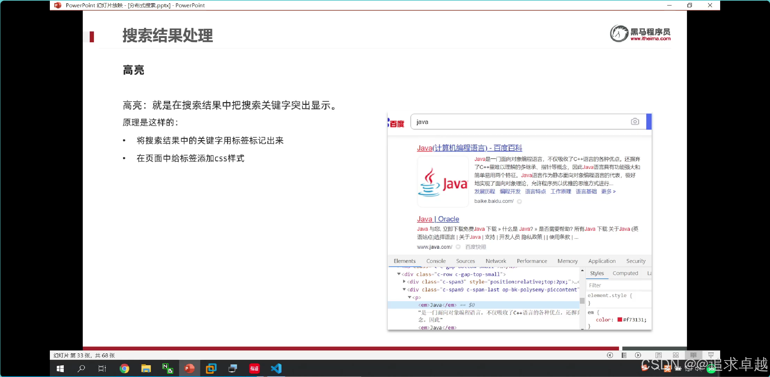Open the Java | Oracle search result

pos(438,219)
